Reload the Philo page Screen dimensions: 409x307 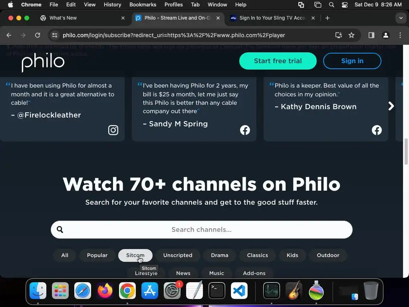pyautogui.click(x=38, y=35)
